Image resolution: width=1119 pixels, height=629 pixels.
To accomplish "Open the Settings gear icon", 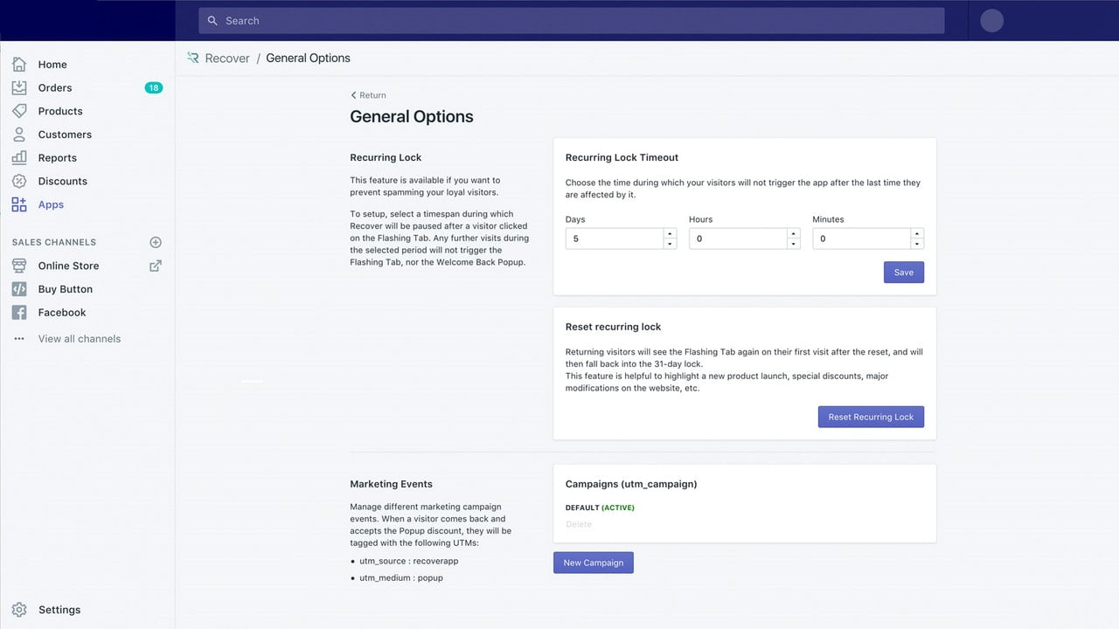I will point(19,610).
